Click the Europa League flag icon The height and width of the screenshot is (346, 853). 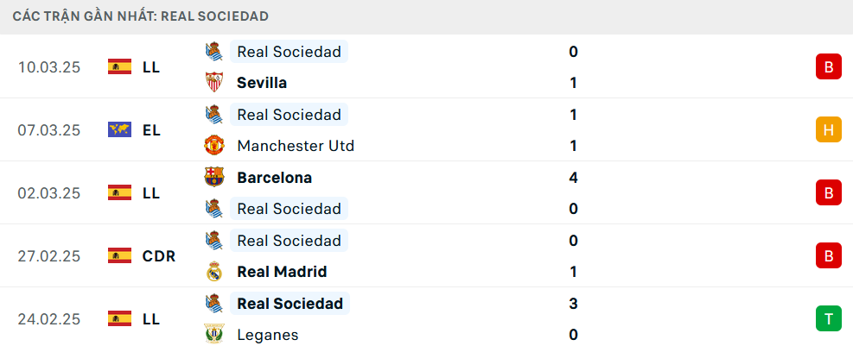pyautogui.click(x=119, y=130)
